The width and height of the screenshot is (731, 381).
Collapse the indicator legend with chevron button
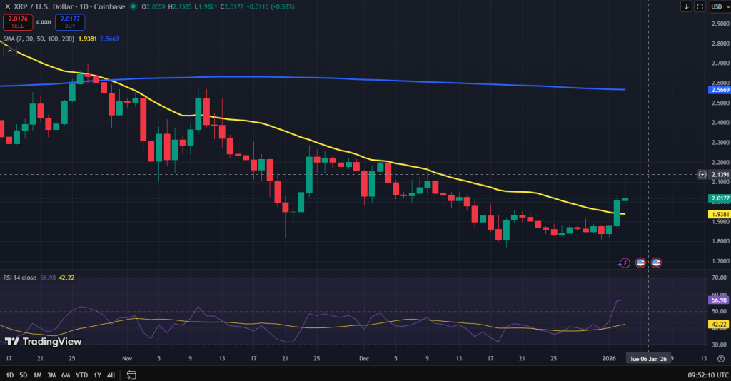point(10,51)
